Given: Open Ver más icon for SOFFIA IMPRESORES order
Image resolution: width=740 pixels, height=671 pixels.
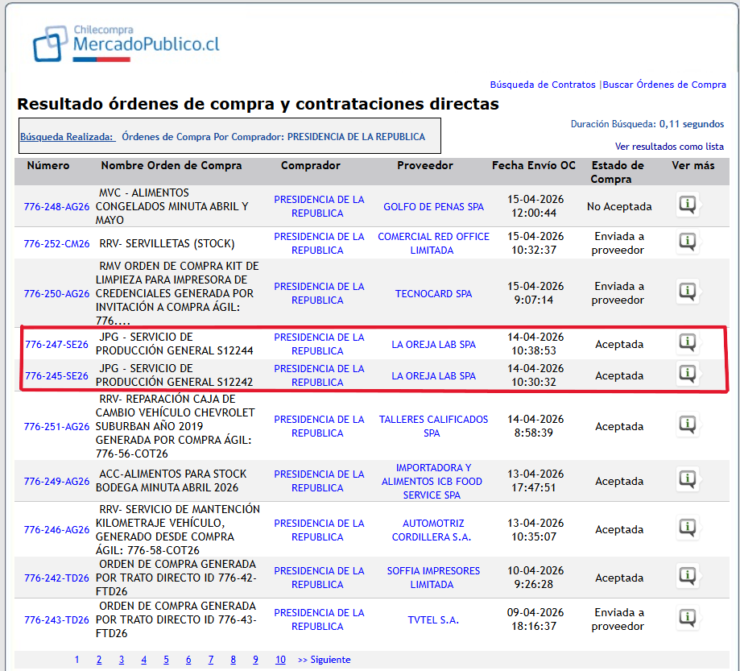Looking at the screenshot, I should coord(687,576).
